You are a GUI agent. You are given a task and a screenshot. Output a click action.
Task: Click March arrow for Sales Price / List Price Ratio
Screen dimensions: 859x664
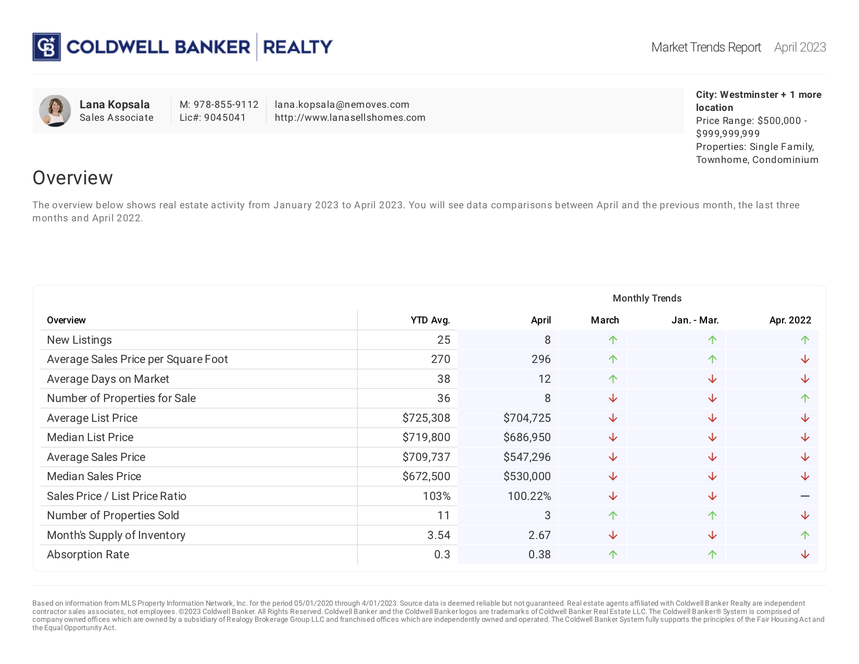click(613, 496)
